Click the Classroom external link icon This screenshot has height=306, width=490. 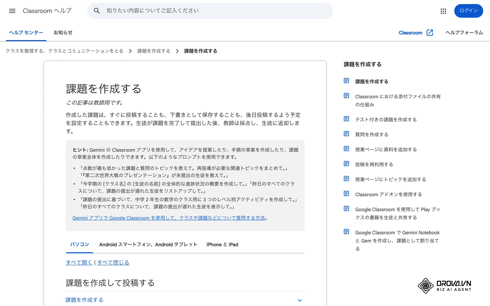(430, 33)
